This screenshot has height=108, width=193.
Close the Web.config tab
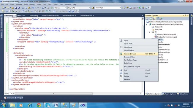pos(15,16)
